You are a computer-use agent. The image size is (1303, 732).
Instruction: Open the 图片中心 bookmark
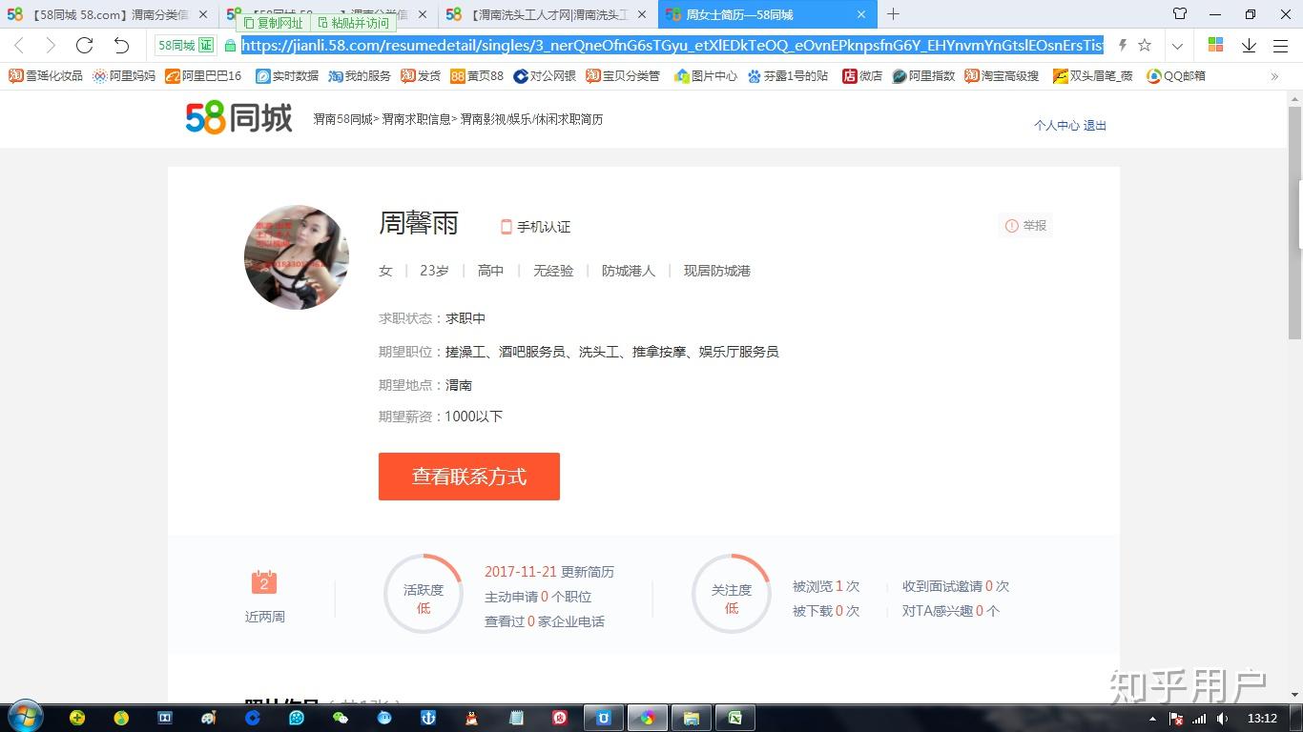pyautogui.click(x=705, y=75)
